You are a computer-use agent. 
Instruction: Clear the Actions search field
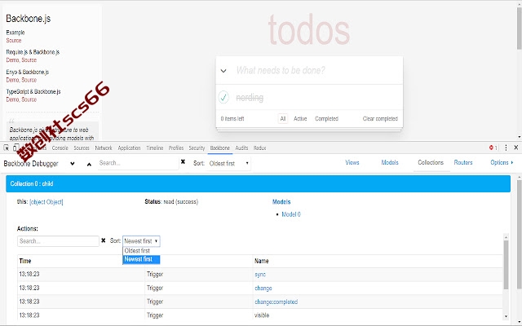coord(104,240)
